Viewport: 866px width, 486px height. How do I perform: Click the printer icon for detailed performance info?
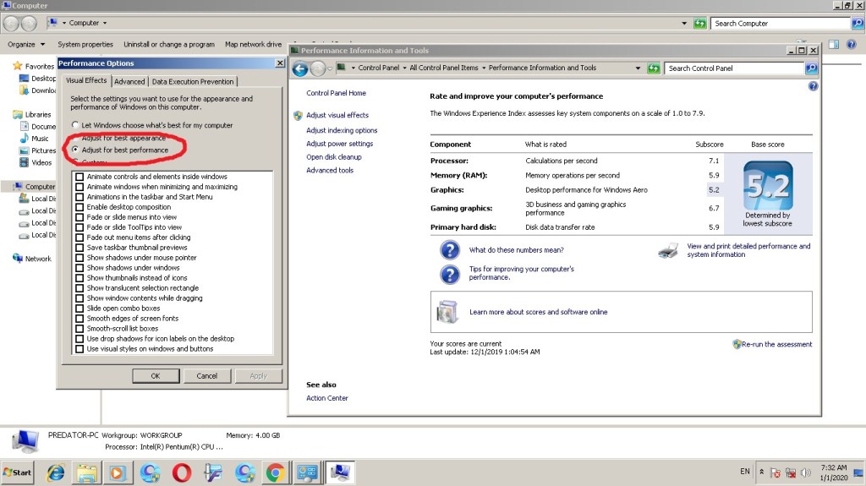pos(668,250)
